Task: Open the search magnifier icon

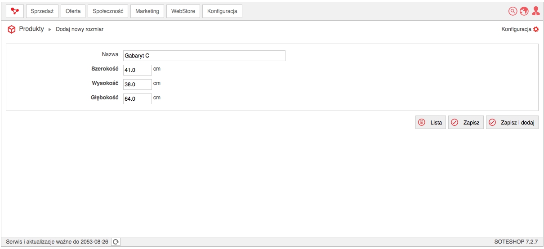Action: pyautogui.click(x=513, y=11)
